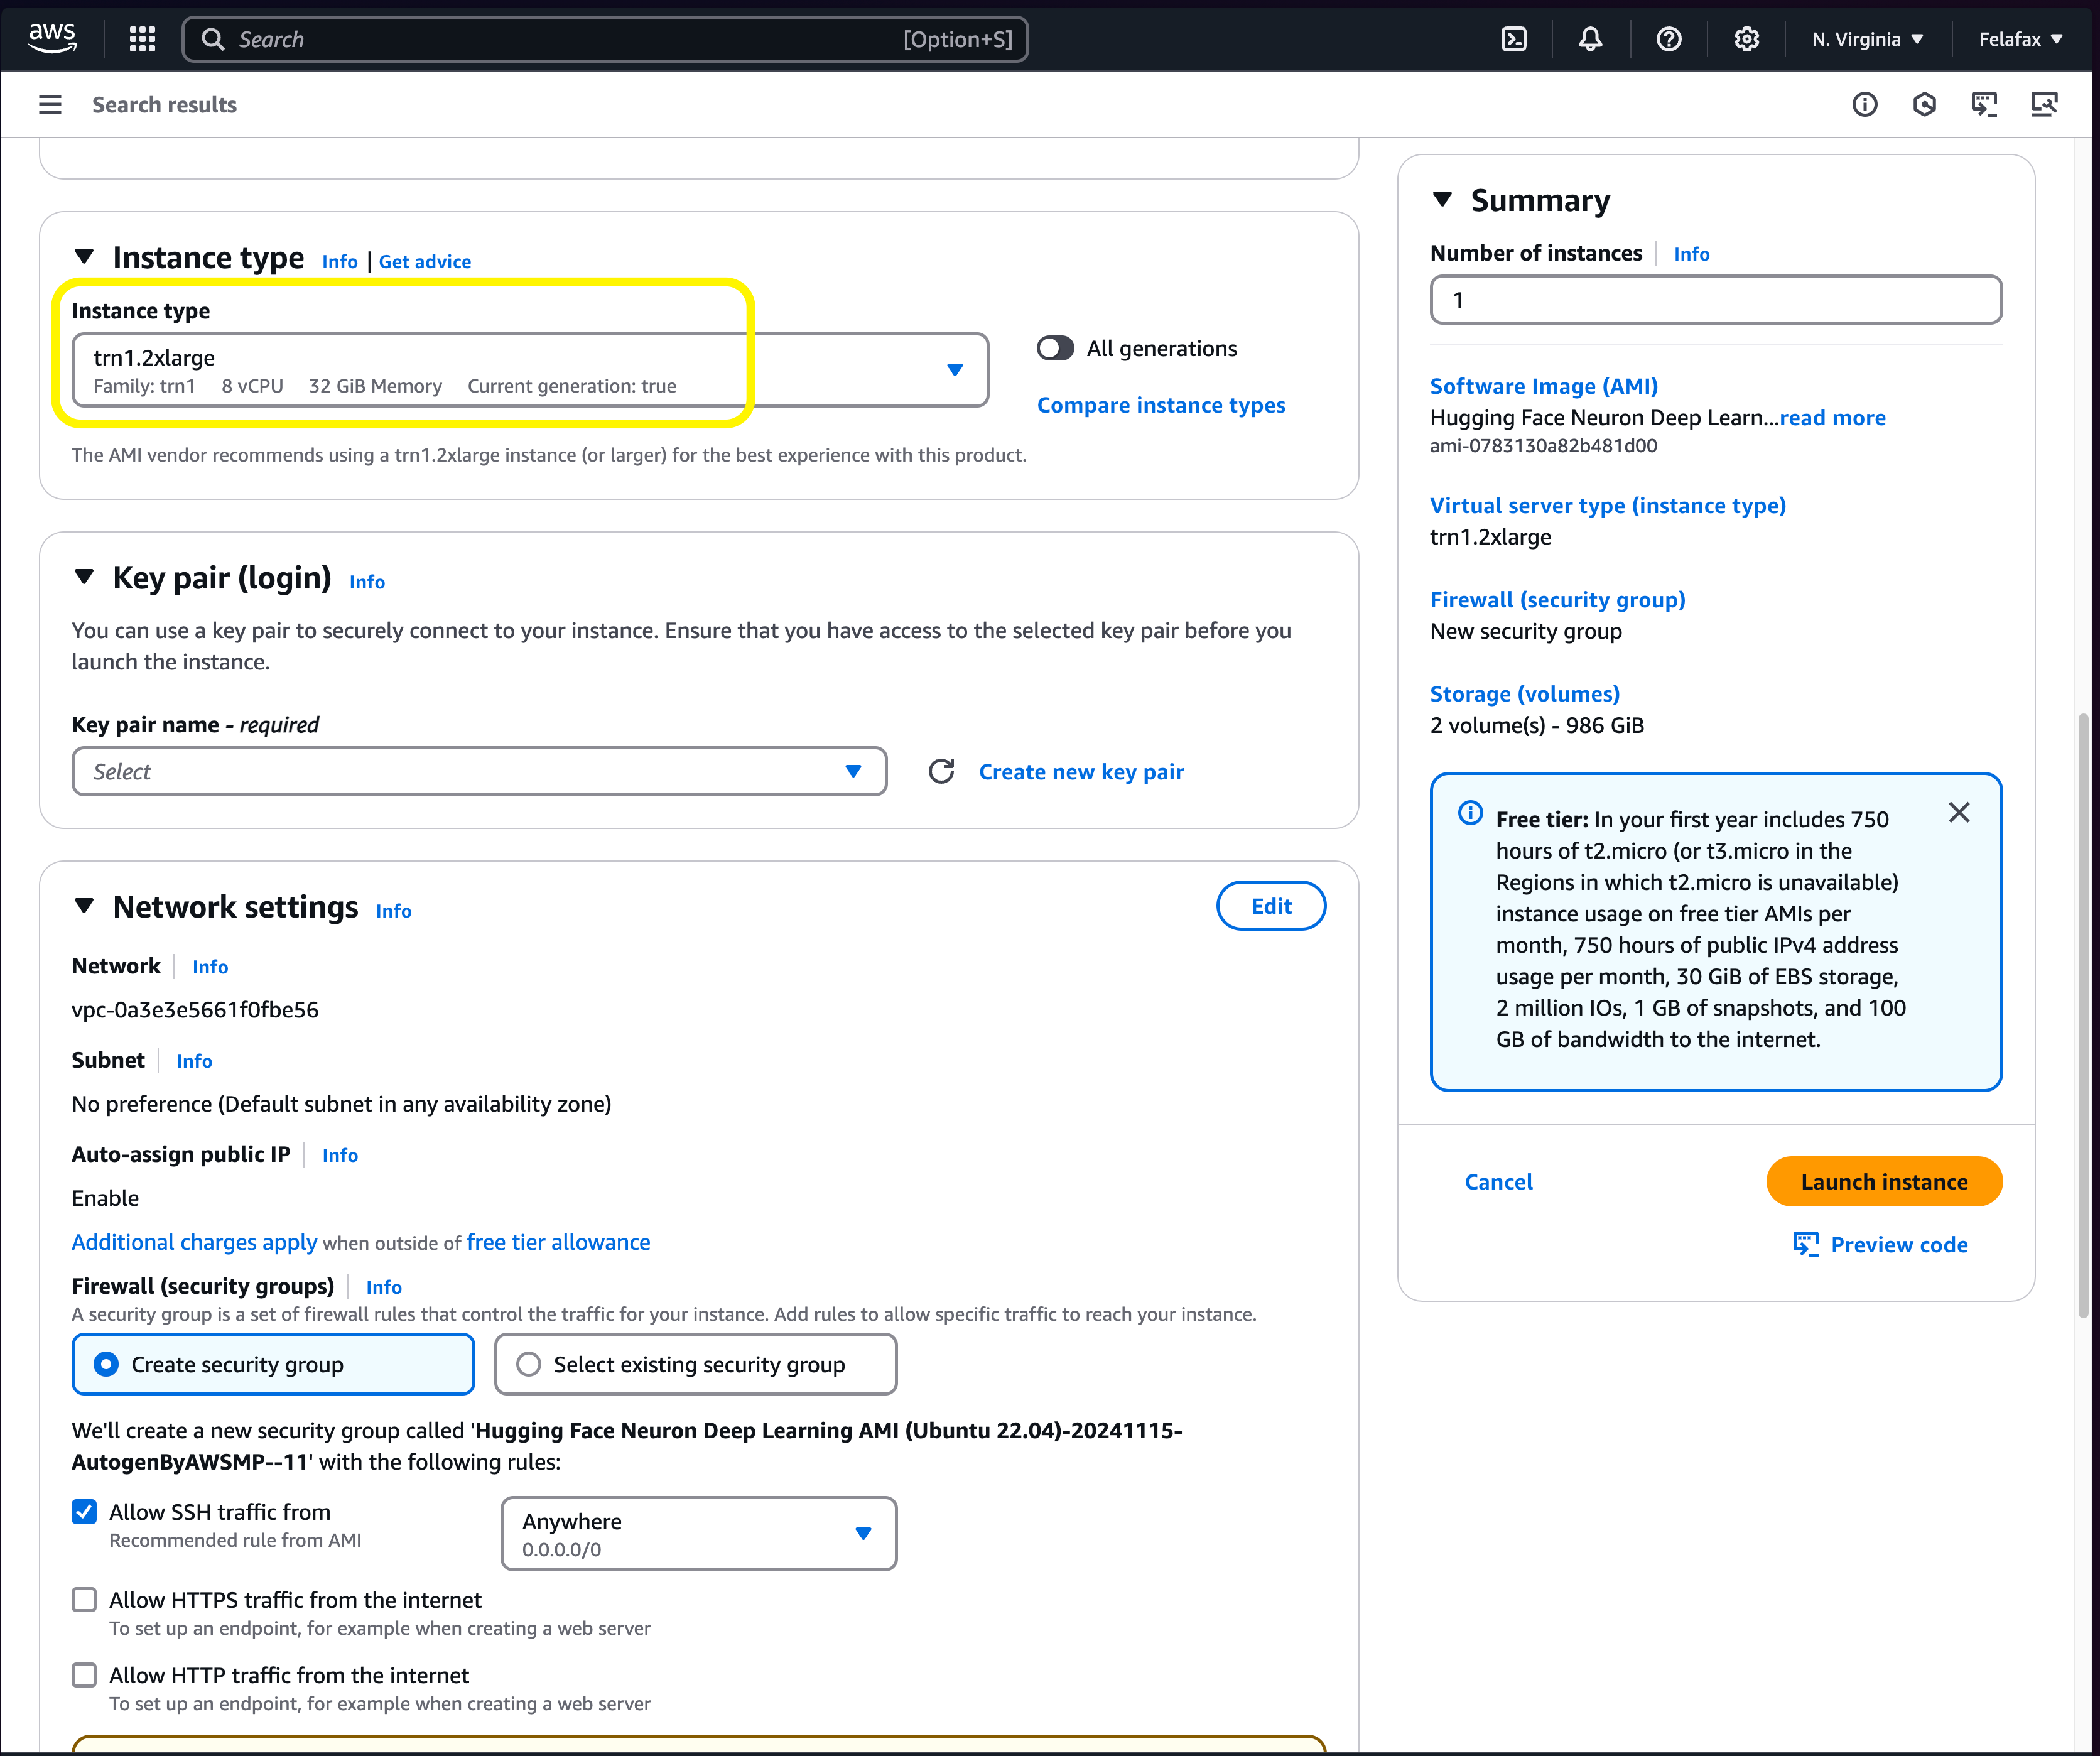Screen dimensions: 2100x1756
Task: Open the settings gear in the top bar
Action: tap(1746, 39)
